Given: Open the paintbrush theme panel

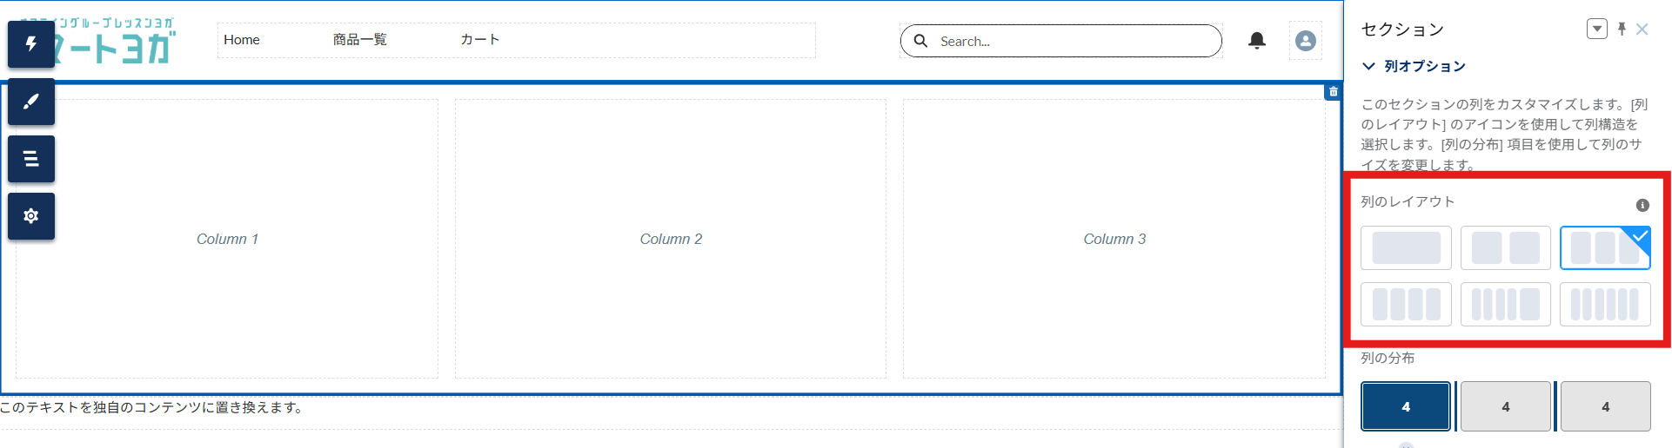Looking at the screenshot, I should click(31, 102).
